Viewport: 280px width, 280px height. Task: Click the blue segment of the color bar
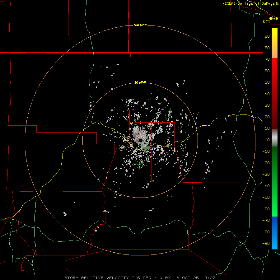(275, 232)
